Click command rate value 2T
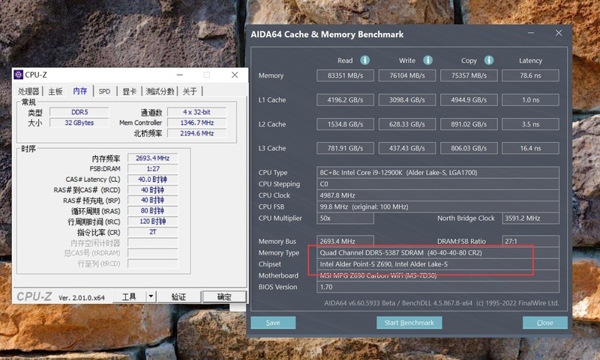Viewport: 600px width, 360px height. click(153, 232)
